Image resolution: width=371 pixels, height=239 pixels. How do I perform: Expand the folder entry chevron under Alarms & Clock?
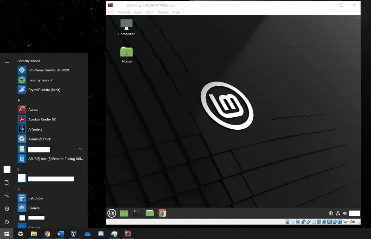80,149
